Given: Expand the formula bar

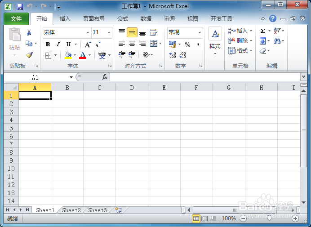Looking at the screenshot, I should click(x=303, y=76).
